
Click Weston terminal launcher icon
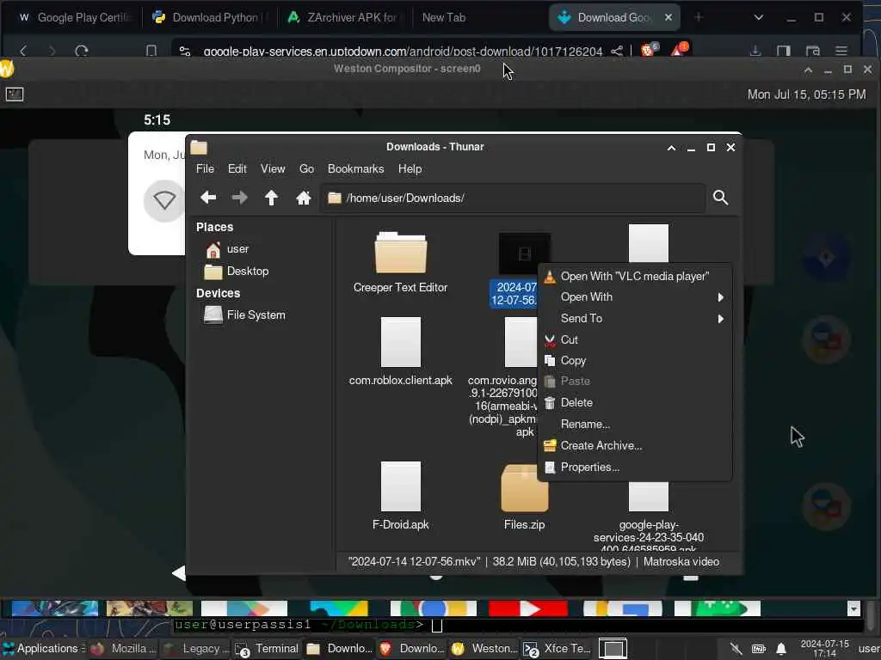pos(15,95)
